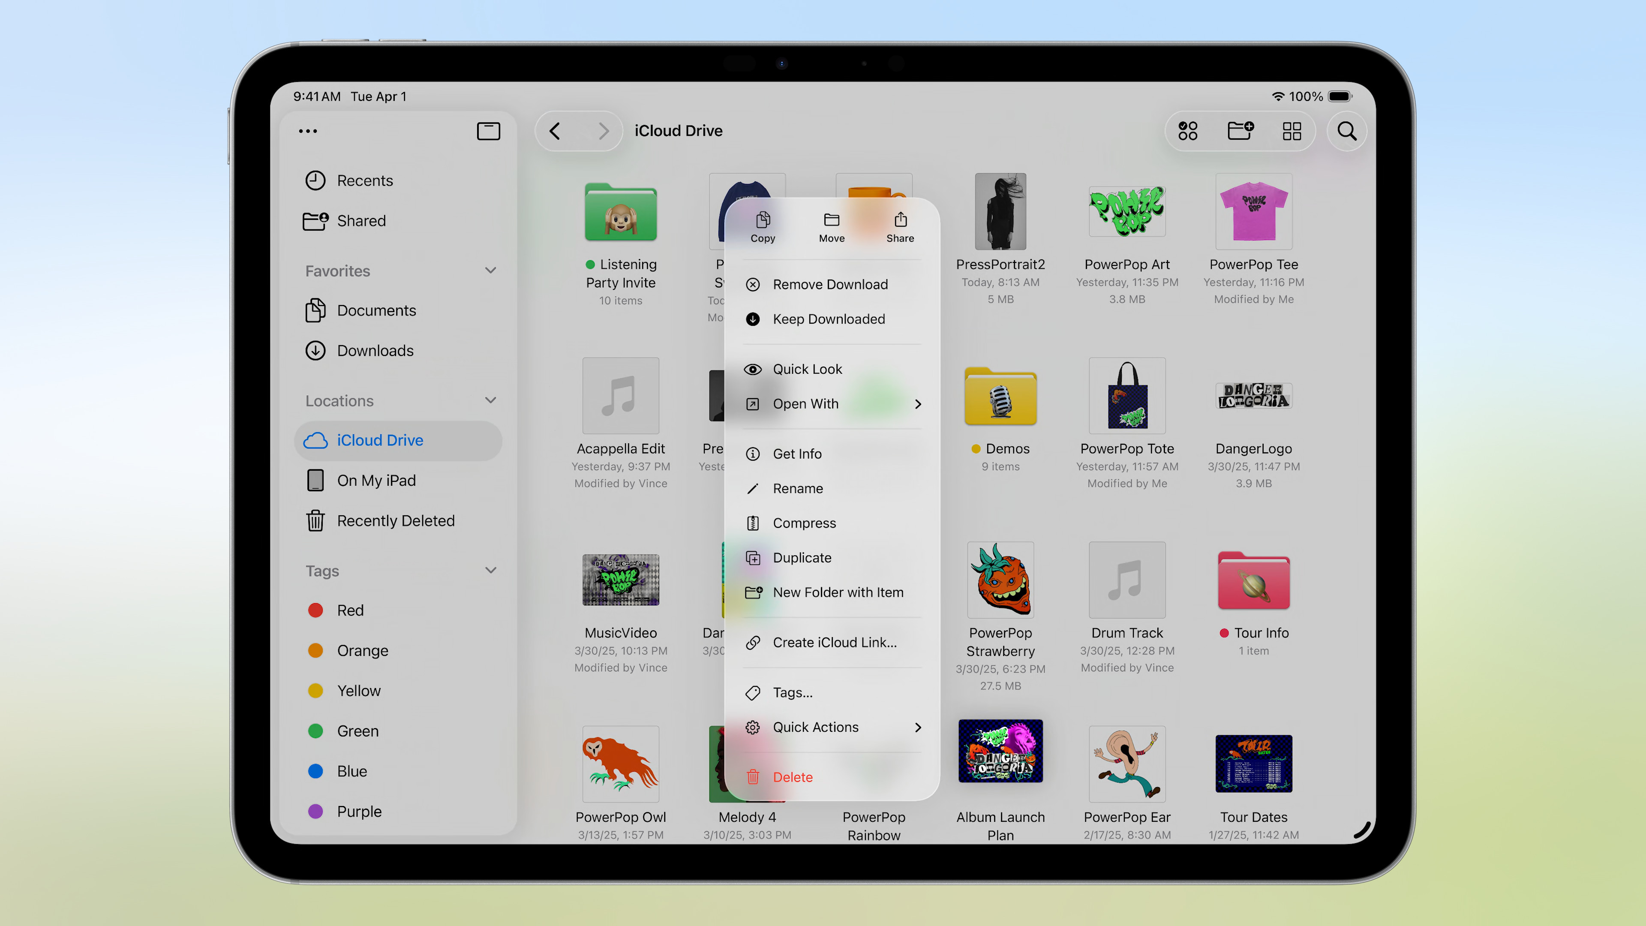Screen dimensions: 1646x926
Task: Open the search magnifier in toolbar
Action: click(1346, 131)
